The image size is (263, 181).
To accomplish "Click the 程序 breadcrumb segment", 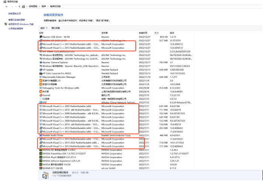I will tap(44, 6).
